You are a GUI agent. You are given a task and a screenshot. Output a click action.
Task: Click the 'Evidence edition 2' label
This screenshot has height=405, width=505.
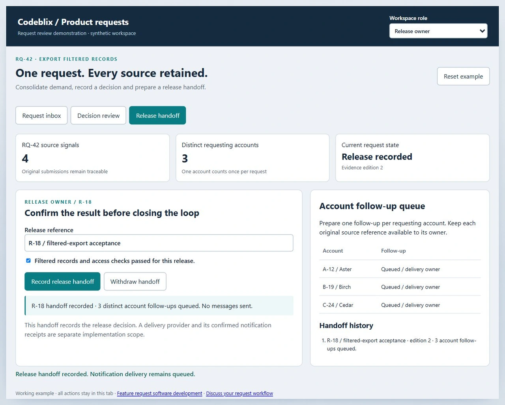pyautogui.click(x=362, y=168)
